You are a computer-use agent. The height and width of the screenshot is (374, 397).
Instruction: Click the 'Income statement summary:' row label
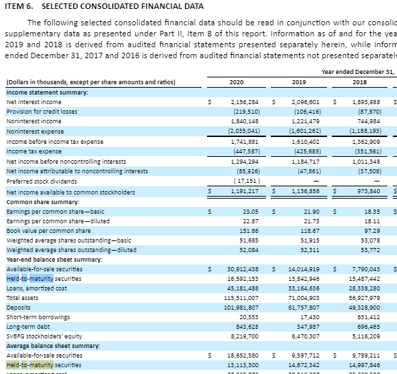pyautogui.click(x=47, y=92)
